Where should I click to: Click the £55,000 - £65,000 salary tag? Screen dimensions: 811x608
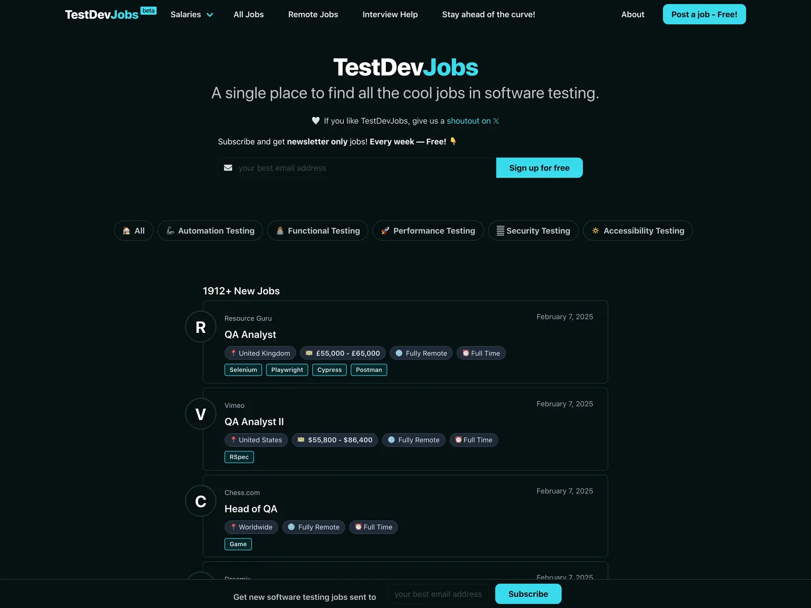click(x=343, y=353)
